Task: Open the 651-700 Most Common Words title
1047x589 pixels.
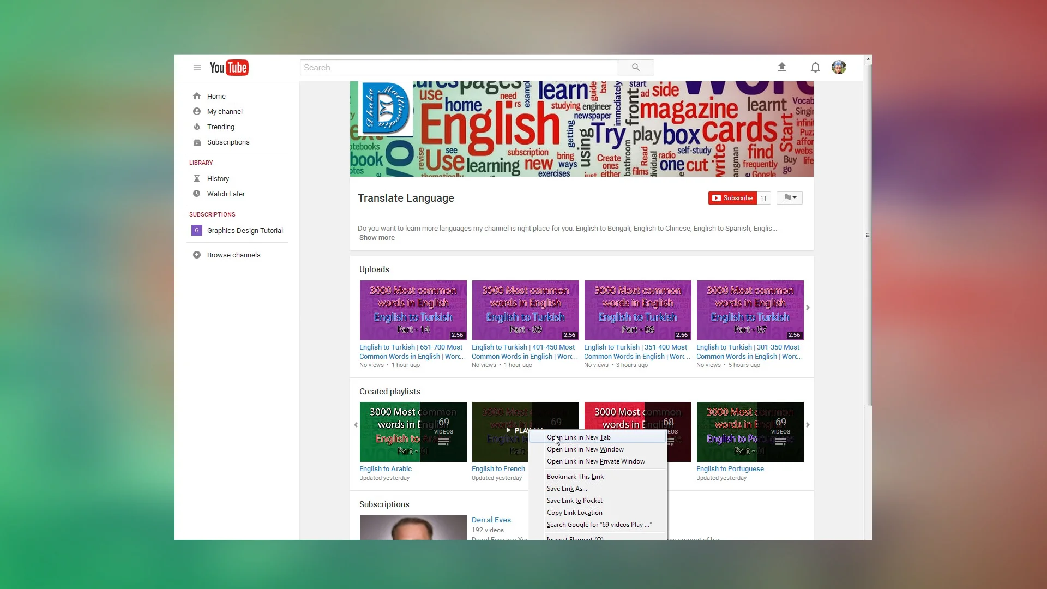Action: coord(412,352)
